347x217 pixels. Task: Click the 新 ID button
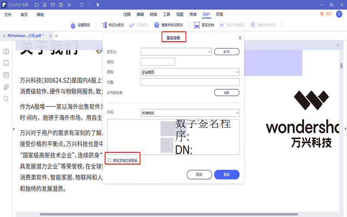click(226, 52)
